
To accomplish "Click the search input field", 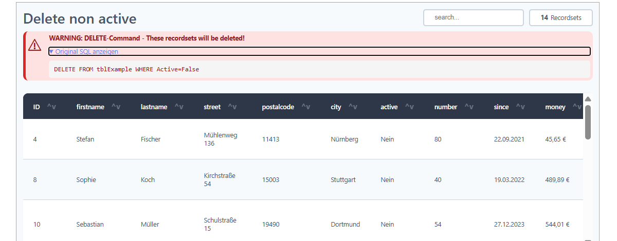I will [474, 17].
